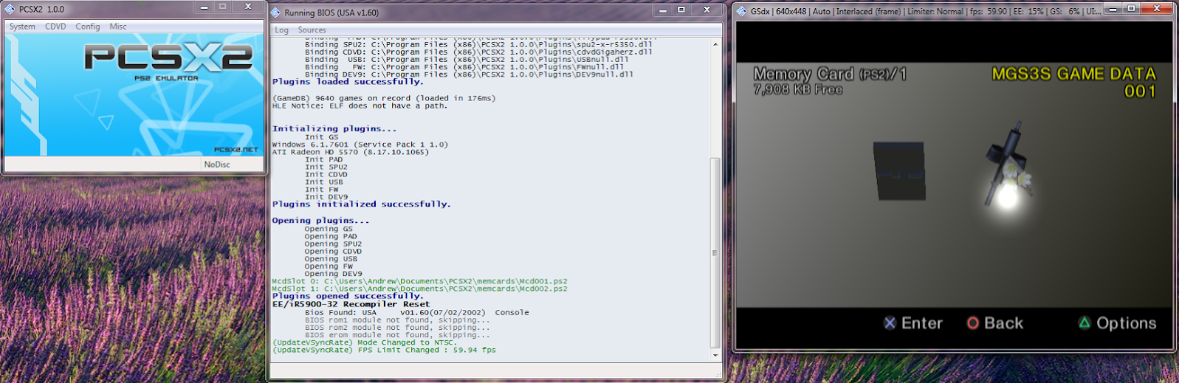This screenshot has width=1179, height=383.
Task: Open the CDVD menu in PCSX2
Action: 55,27
